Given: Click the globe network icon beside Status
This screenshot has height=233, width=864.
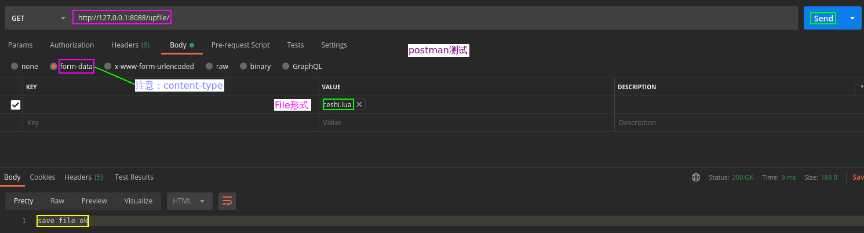Looking at the screenshot, I should [x=696, y=177].
